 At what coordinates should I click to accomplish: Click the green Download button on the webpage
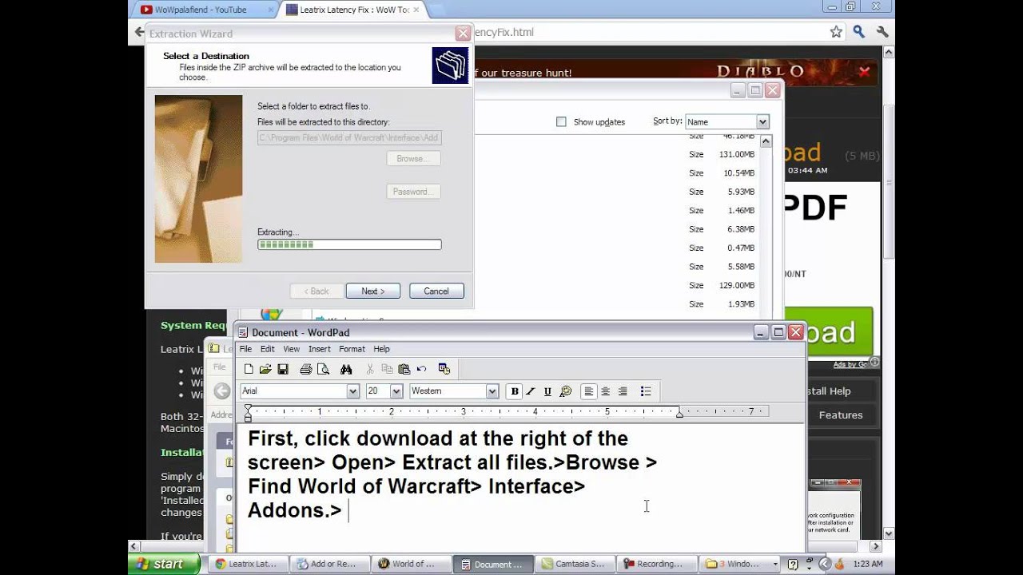pos(829,332)
